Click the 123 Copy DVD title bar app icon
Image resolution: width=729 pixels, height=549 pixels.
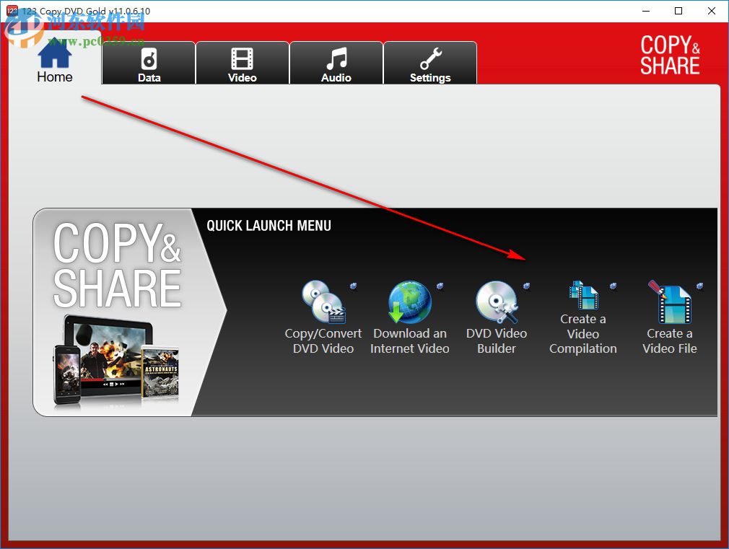coord(12,10)
